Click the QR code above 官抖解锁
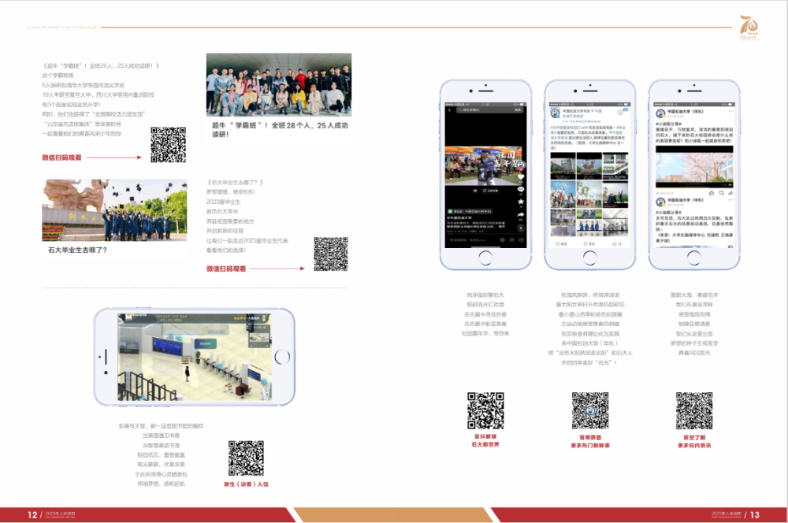Image resolution: width=788 pixels, height=523 pixels. click(485, 410)
